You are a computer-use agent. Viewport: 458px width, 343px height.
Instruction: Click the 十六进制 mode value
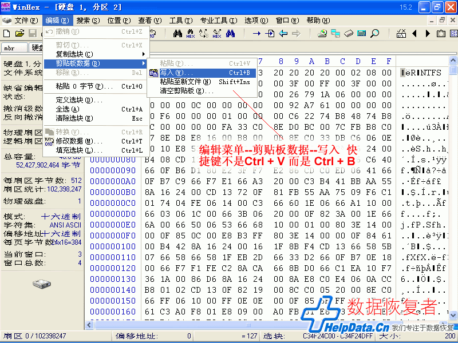(61, 217)
